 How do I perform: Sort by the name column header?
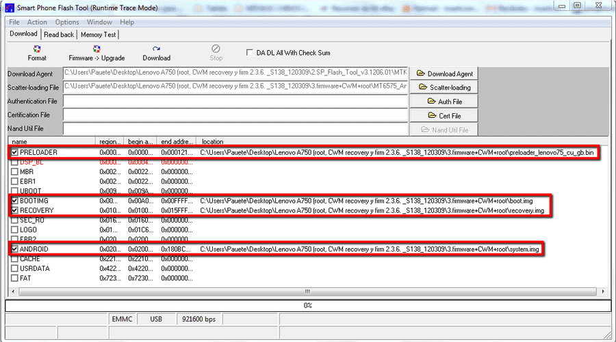[x=52, y=141]
